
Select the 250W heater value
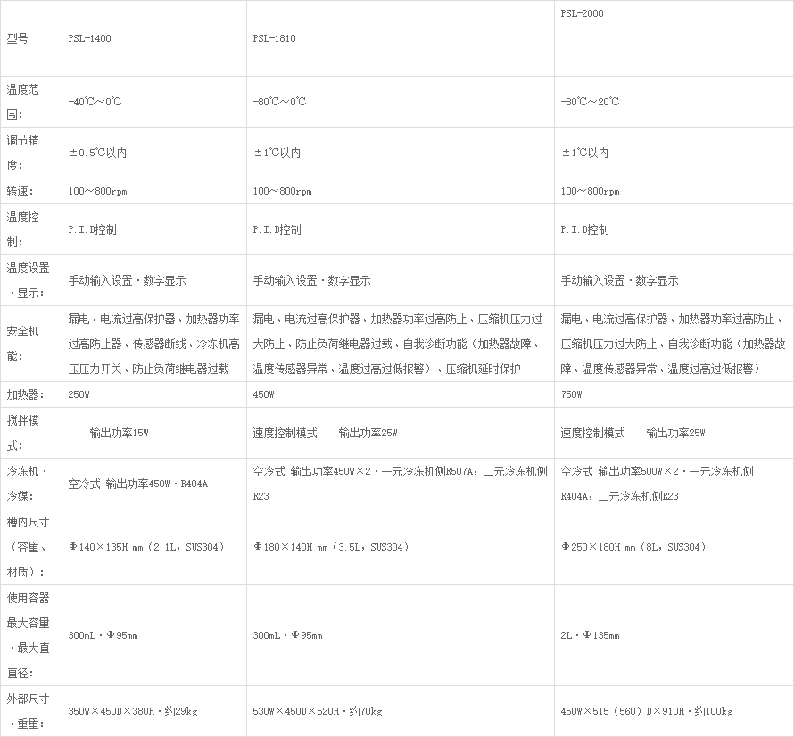coord(79,394)
